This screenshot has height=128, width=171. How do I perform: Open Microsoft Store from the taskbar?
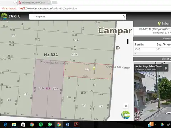click(23, 124)
